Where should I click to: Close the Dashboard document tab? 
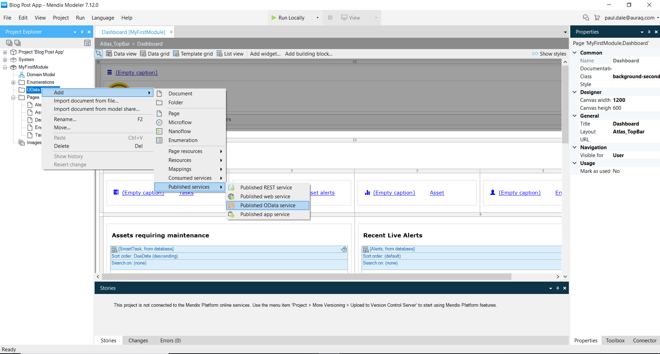(x=171, y=32)
